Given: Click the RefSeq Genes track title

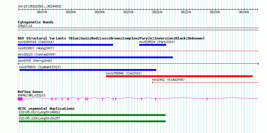Looking at the screenshot, I should [x=31, y=92].
